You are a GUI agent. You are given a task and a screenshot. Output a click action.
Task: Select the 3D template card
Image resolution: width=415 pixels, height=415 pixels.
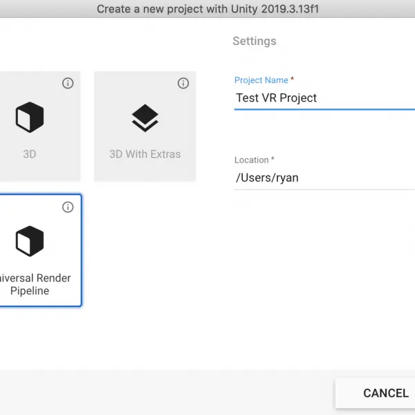coord(39,127)
